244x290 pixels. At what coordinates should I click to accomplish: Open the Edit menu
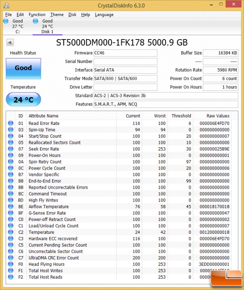pyautogui.click(x=20, y=14)
